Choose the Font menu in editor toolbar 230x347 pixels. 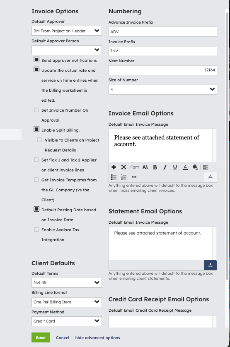(135, 167)
